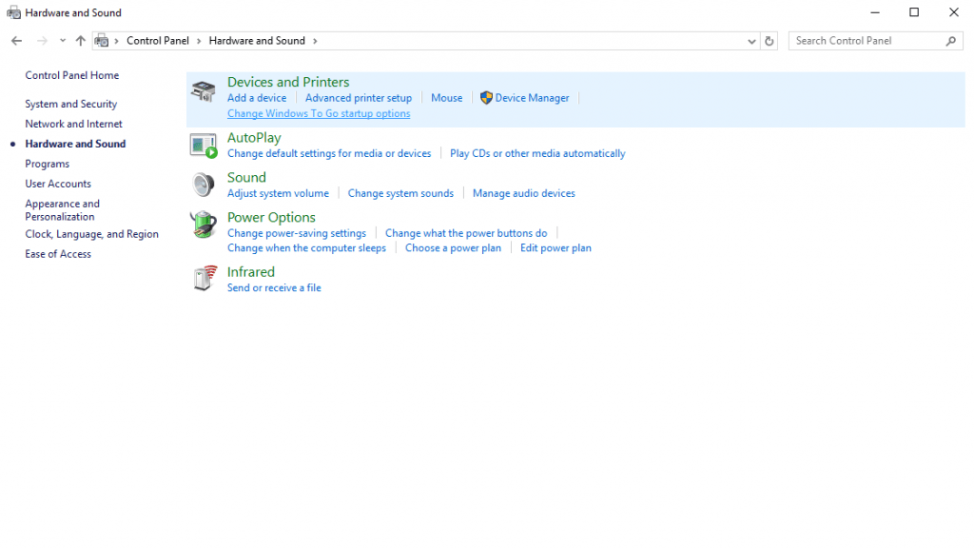Screen dimensions: 974x548
Task: Go up one level with the up arrow
Action: (x=80, y=41)
